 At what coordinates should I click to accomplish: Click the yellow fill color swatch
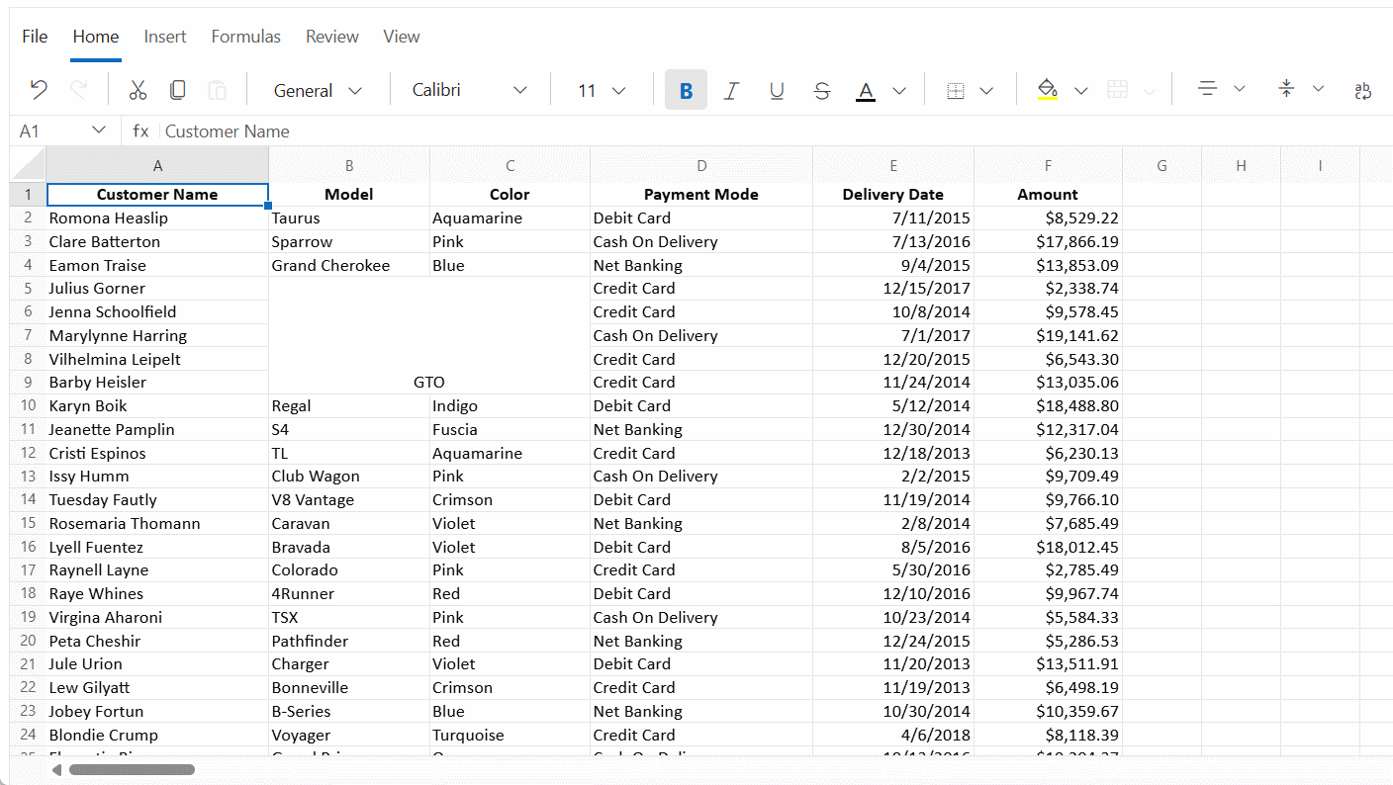pyautogui.click(x=1048, y=91)
